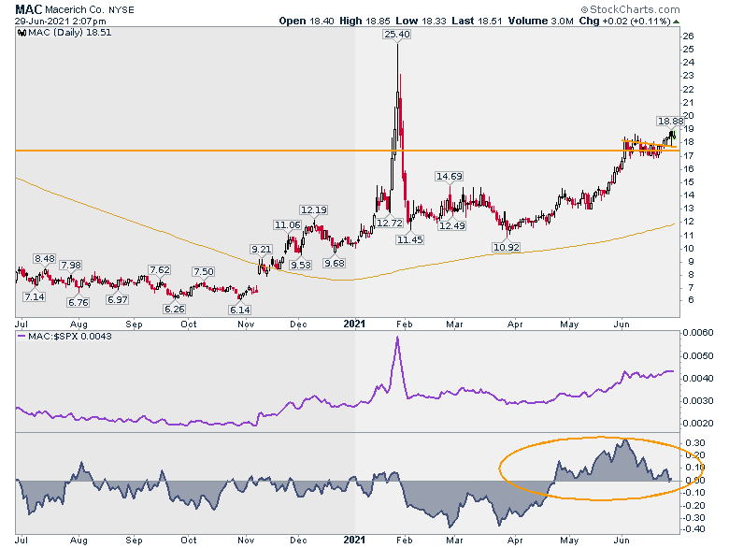Click the 11.45 low label
Image resolution: width=729 pixels, height=548 pixels.
pyautogui.click(x=409, y=239)
